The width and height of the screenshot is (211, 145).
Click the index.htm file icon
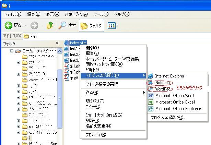point(66,43)
